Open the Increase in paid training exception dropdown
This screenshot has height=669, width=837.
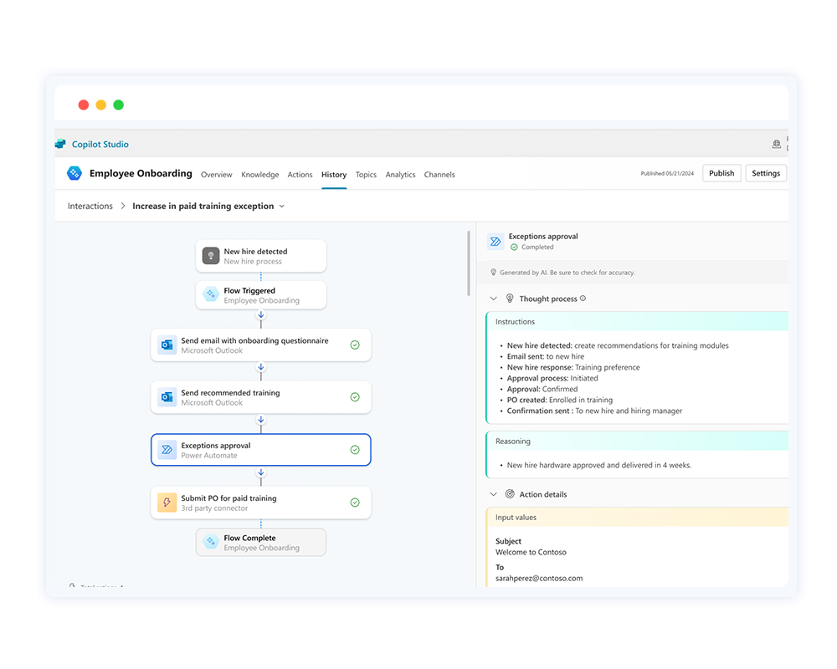pyautogui.click(x=281, y=207)
